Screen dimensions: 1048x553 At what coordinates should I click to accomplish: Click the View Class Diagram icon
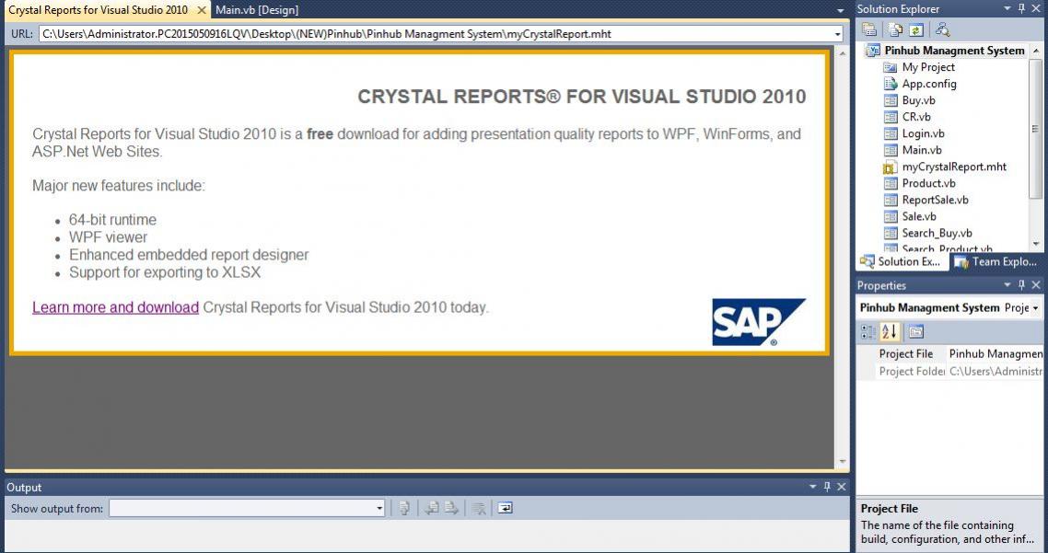(942, 29)
